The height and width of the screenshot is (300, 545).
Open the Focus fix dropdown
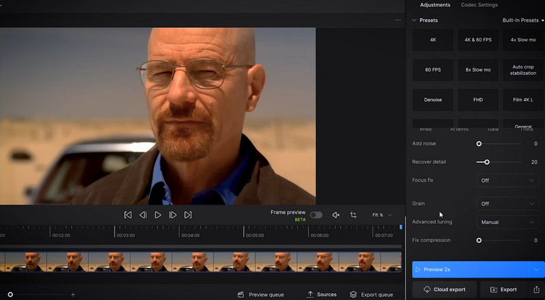point(508,180)
